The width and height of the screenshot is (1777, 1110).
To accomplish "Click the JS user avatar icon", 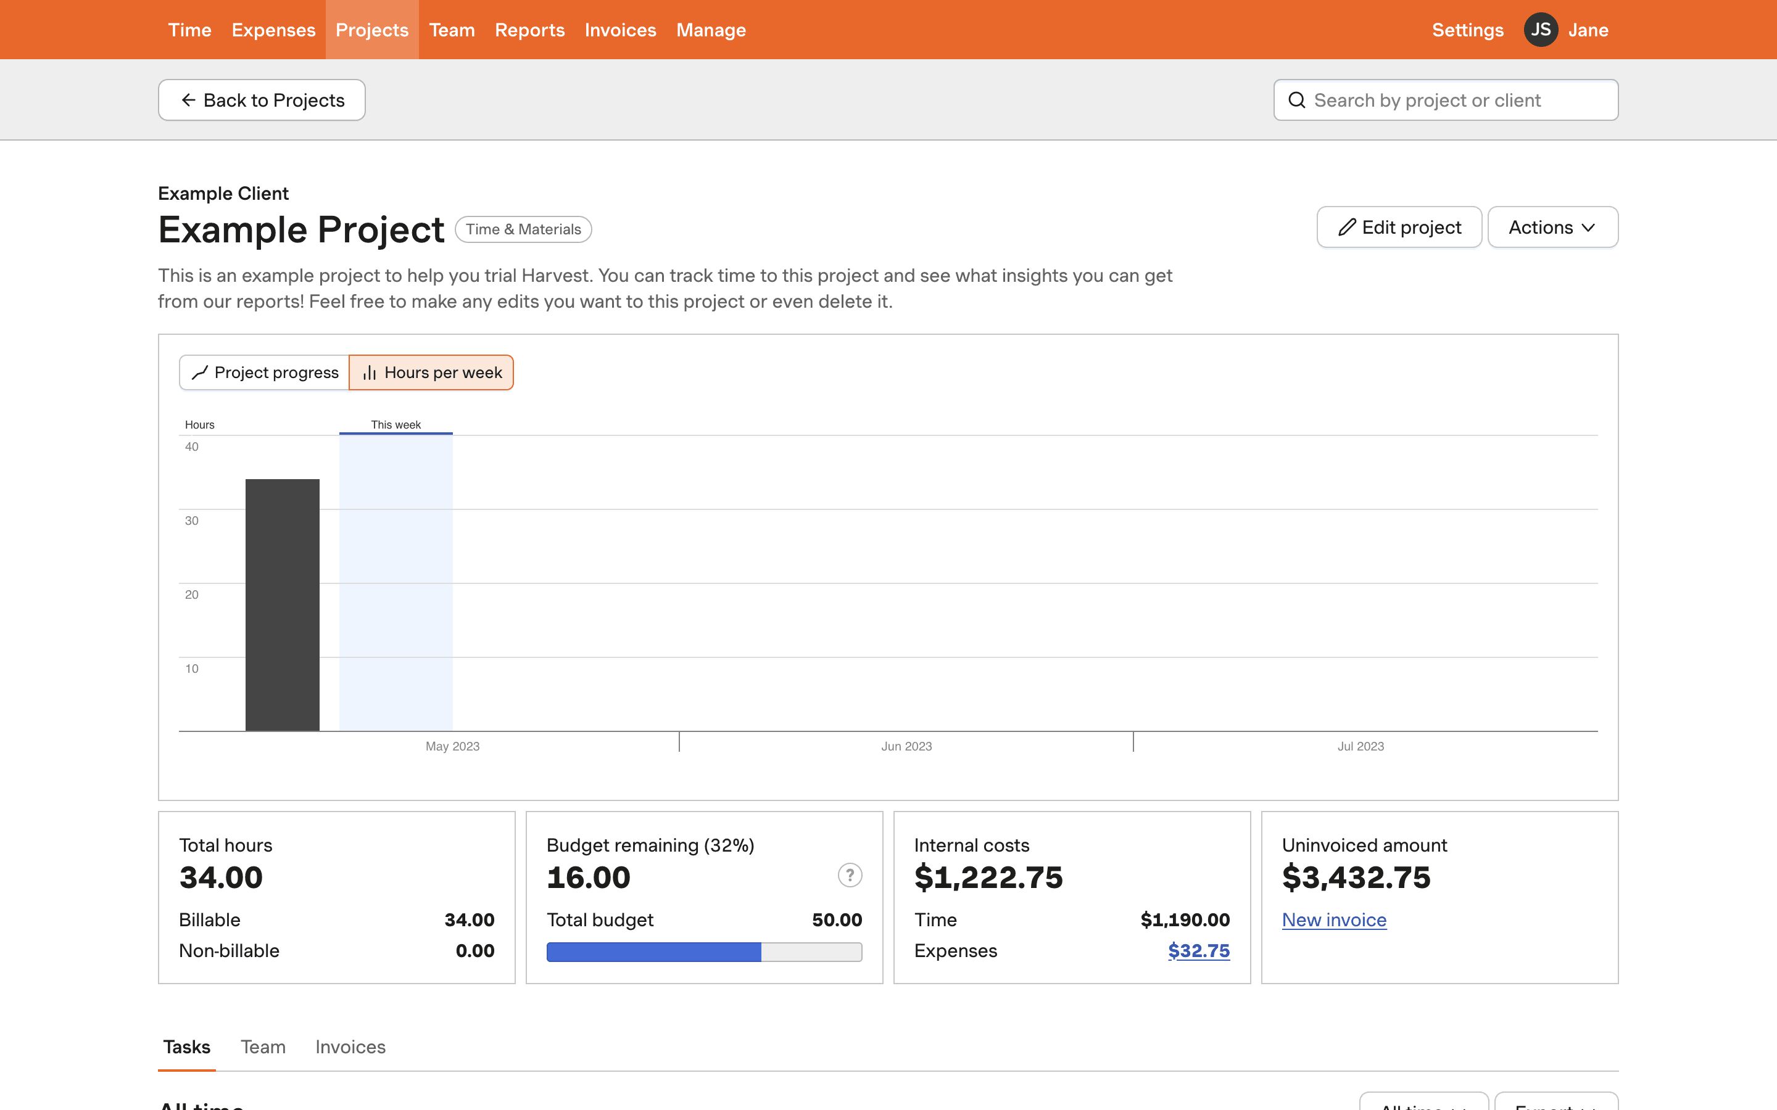I will coord(1540,30).
